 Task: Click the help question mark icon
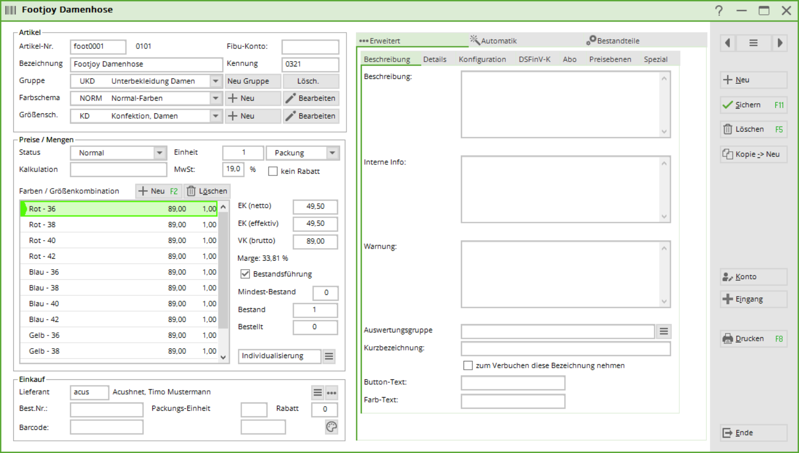pos(719,11)
